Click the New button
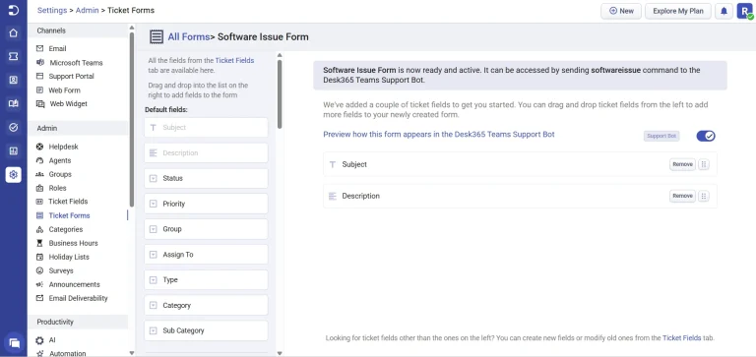 [x=621, y=11]
